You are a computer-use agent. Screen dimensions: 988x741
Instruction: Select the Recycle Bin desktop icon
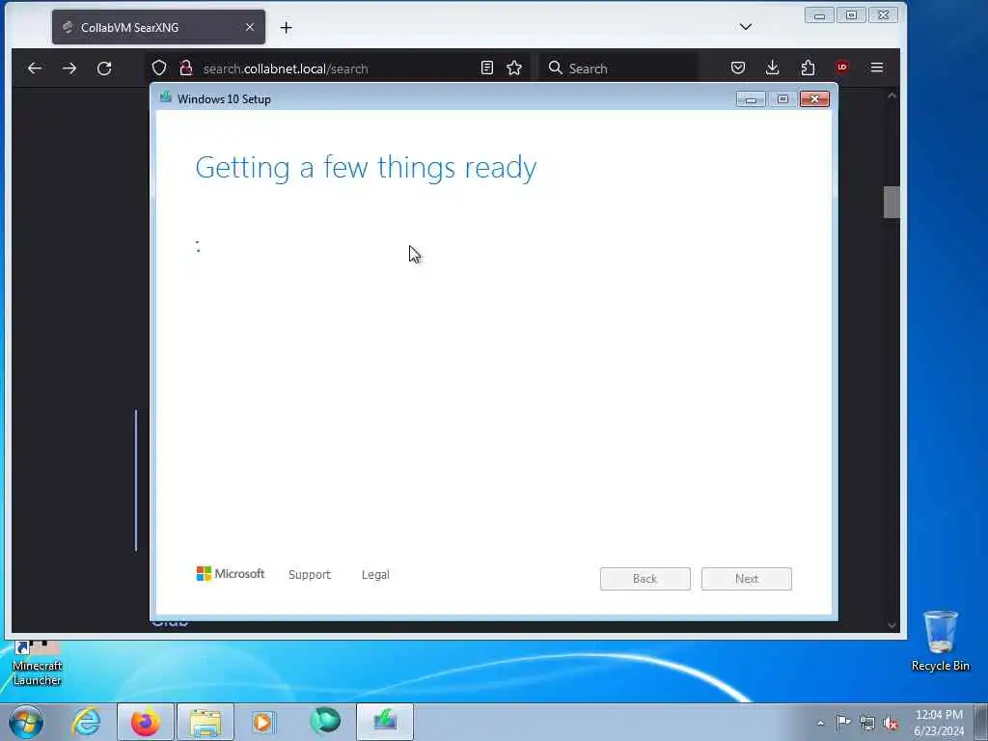[x=940, y=641]
